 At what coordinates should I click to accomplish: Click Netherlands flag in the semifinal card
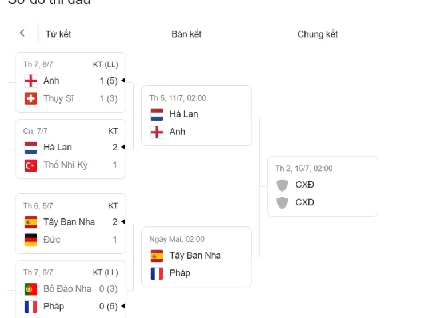[x=157, y=114]
